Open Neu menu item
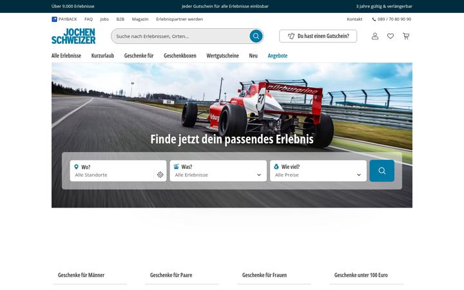Image resolution: width=464 pixels, height=290 pixels. click(x=253, y=55)
